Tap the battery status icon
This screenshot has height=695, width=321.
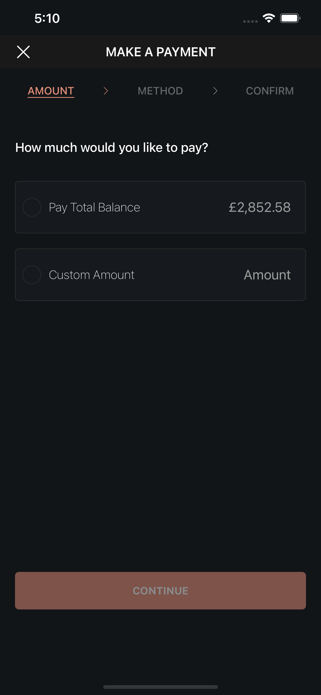coord(290,18)
